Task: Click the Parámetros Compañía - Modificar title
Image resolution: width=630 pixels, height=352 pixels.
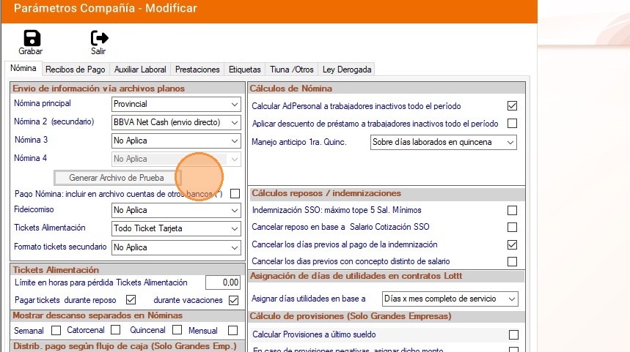Action: click(x=106, y=9)
